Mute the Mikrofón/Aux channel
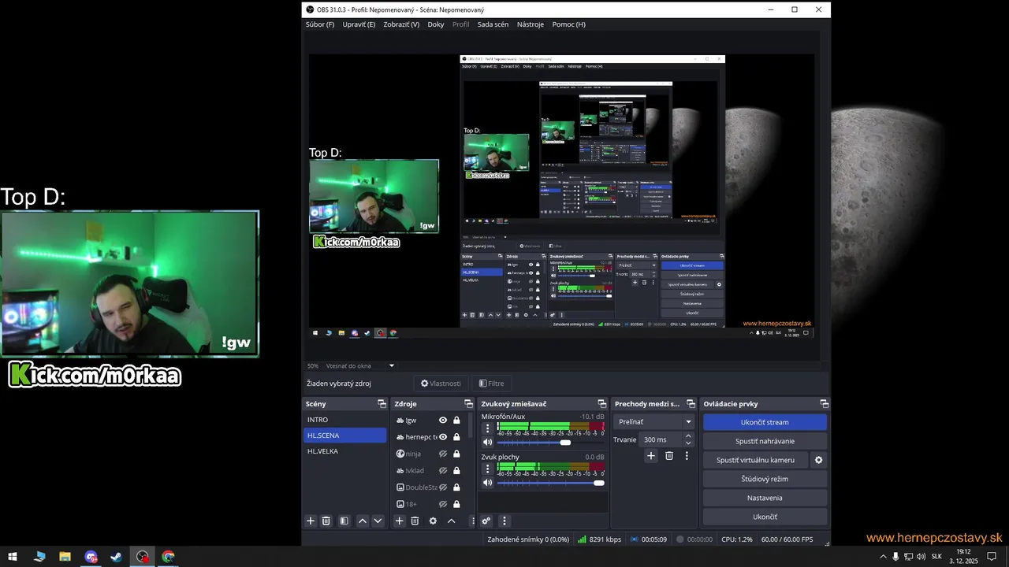Screen dimensions: 1009x567 (487, 443)
